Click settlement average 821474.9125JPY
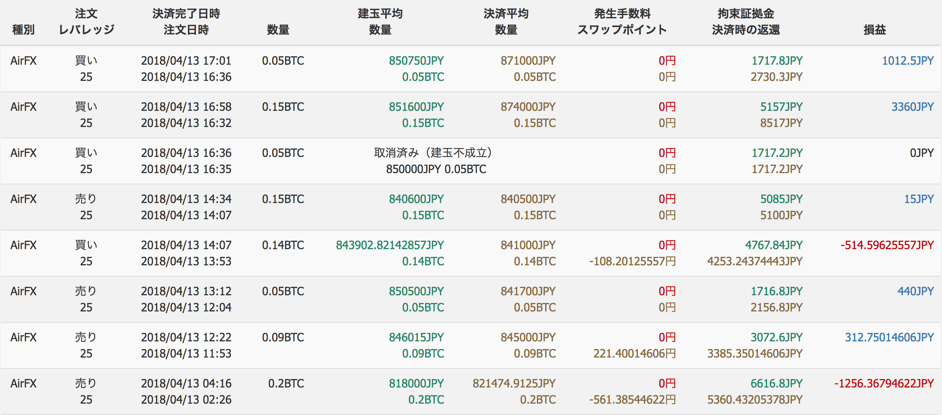The width and height of the screenshot is (942, 415). pos(514,383)
